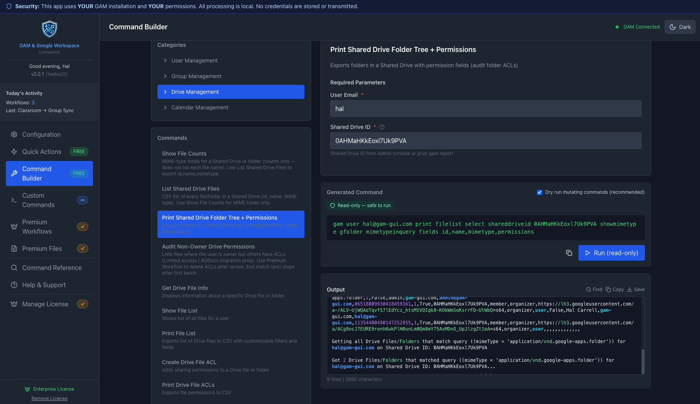Viewport: 700px width, 404px height.
Task: Click the Output panel scrollbar
Action: coord(643,361)
